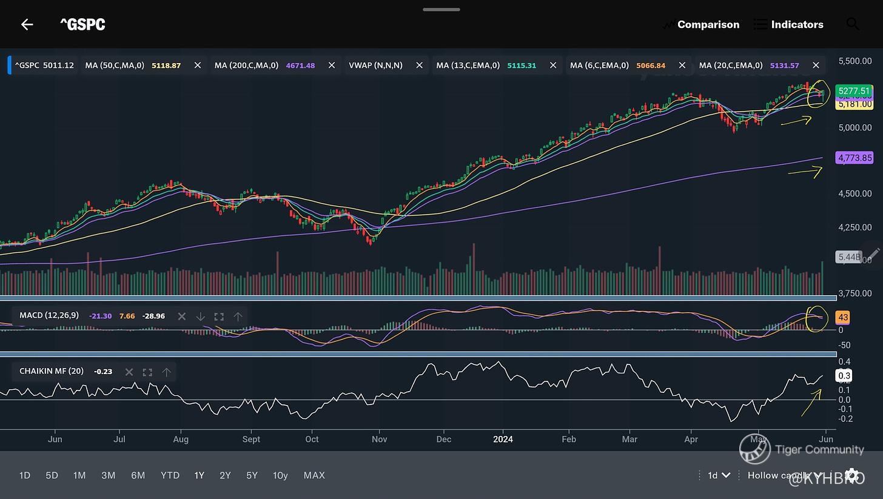Viewport: 883px width, 499px height.
Task: Move MACD panel down with arrow
Action: tap(200, 316)
